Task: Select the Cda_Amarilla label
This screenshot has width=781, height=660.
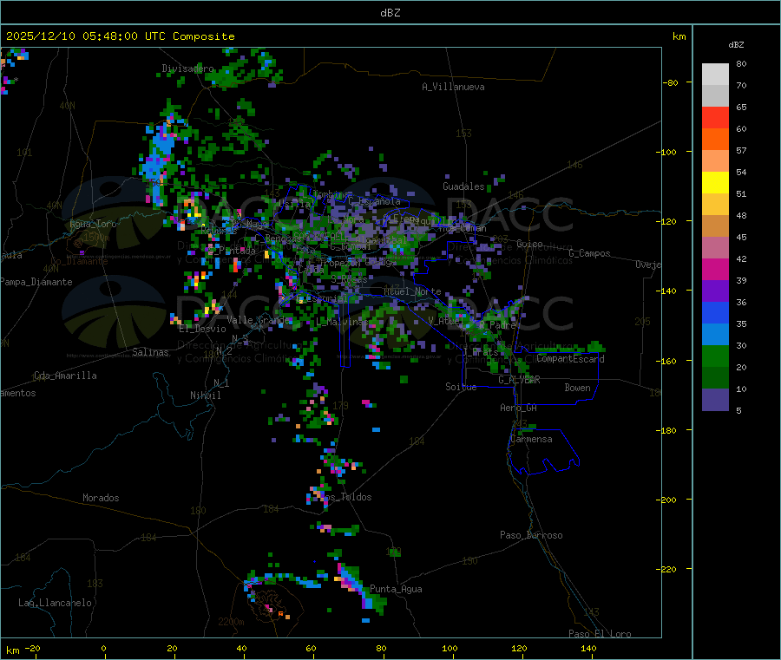Action: 65,376
